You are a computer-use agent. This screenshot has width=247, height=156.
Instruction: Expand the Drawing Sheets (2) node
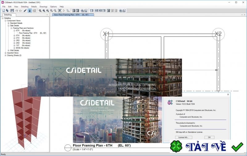click(6, 55)
